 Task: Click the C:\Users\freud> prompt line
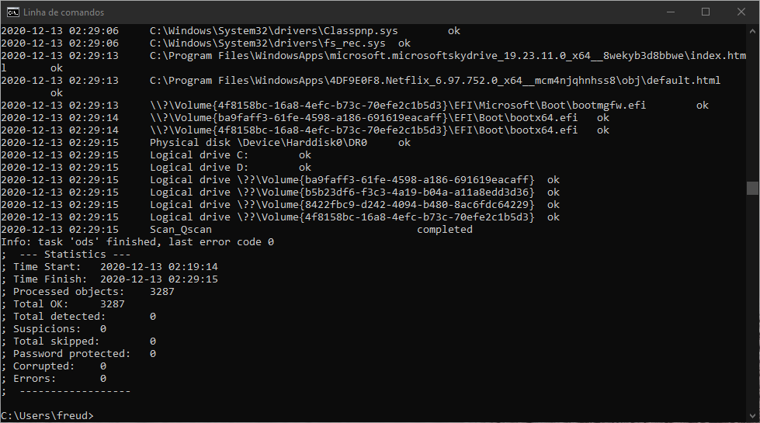pos(47,416)
